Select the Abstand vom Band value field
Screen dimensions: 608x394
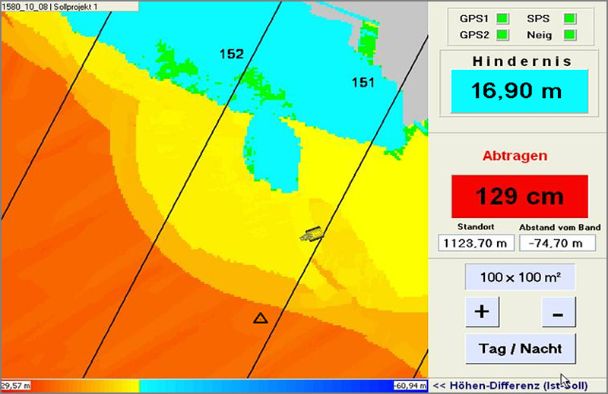pyautogui.click(x=554, y=243)
